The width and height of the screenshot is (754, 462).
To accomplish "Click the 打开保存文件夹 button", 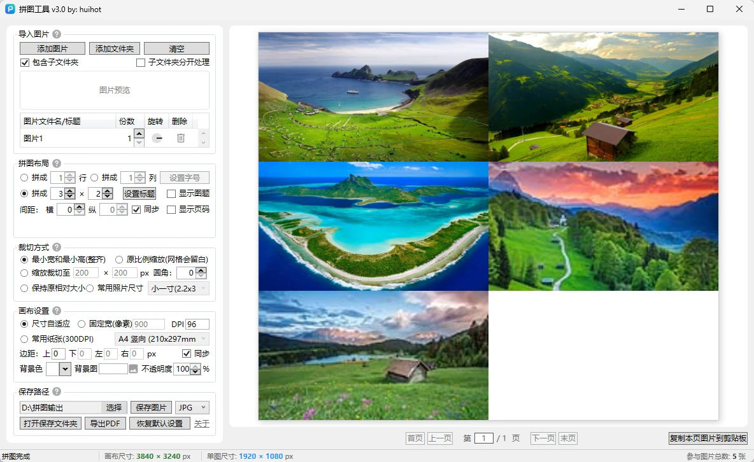I will coord(50,424).
